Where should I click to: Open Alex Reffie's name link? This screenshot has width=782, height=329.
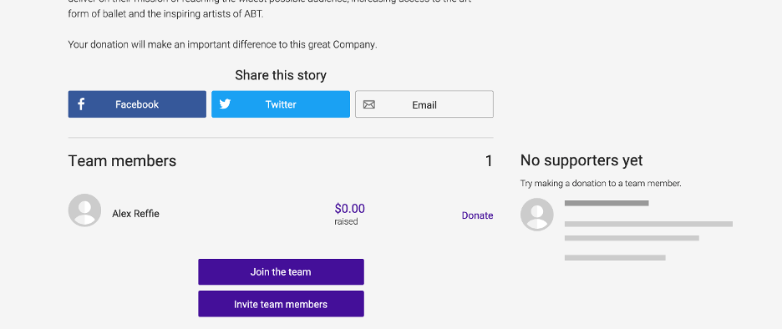pos(135,214)
